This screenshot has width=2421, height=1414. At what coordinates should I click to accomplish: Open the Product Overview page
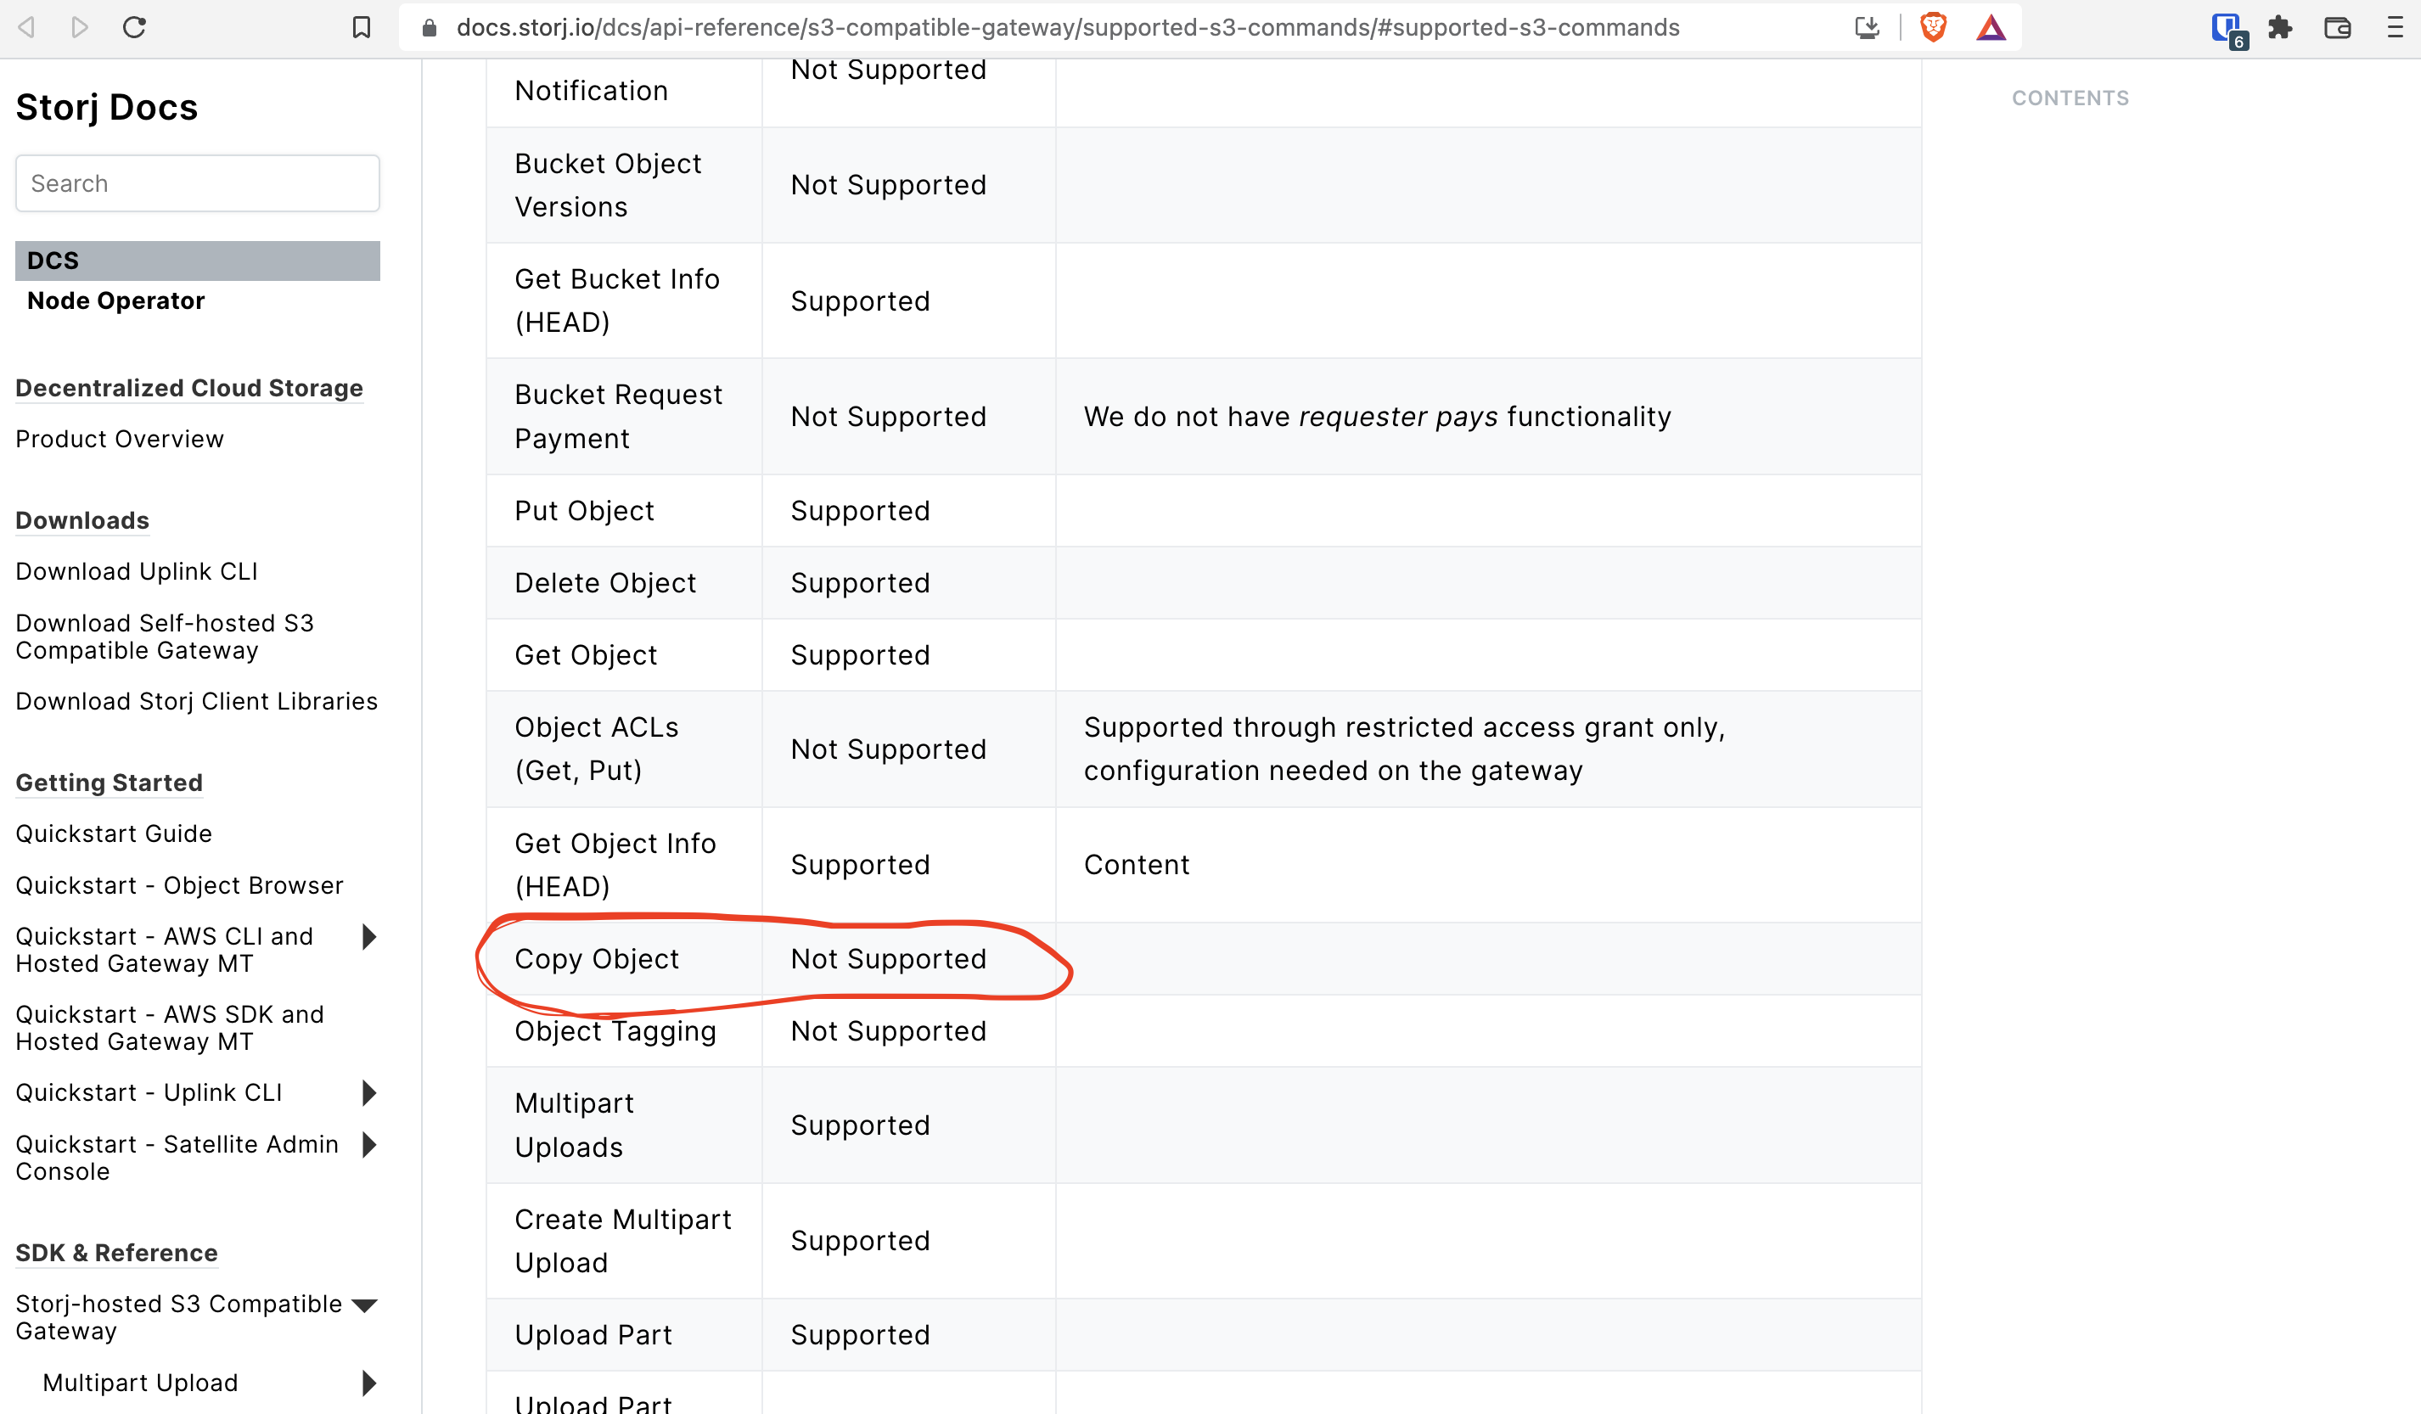[118, 439]
